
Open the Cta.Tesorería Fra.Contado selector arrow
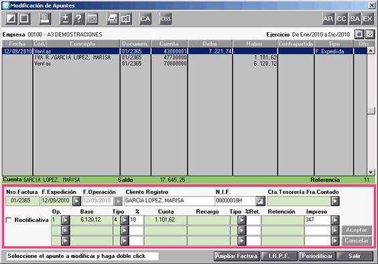(x=335, y=201)
